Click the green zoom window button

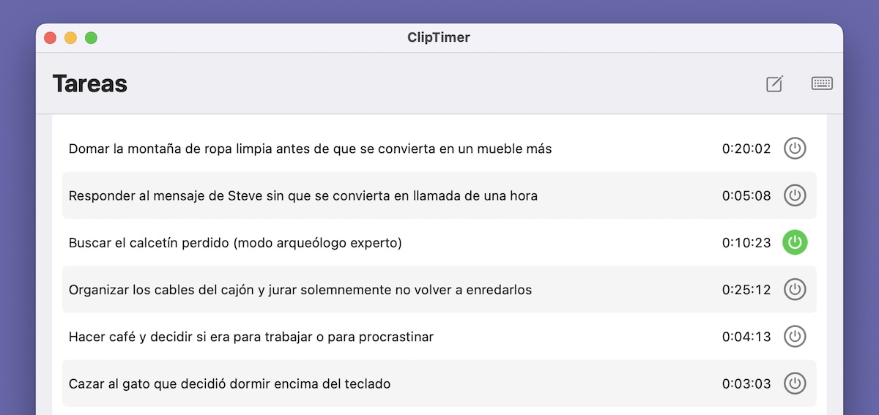coord(91,37)
